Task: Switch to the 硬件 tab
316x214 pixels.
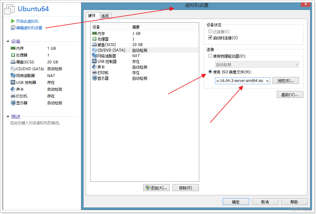Action: tap(92, 16)
